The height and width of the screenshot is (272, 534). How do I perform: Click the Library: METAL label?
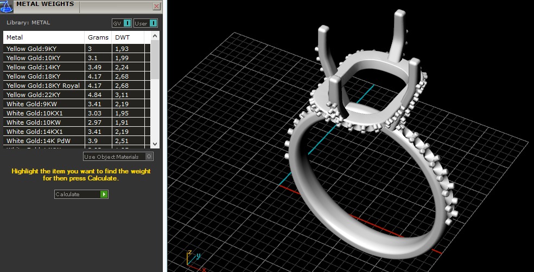[x=28, y=23]
